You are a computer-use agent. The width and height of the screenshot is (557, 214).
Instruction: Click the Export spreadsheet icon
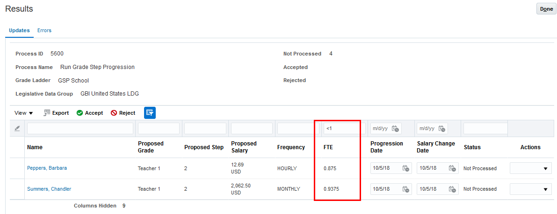tap(47, 113)
